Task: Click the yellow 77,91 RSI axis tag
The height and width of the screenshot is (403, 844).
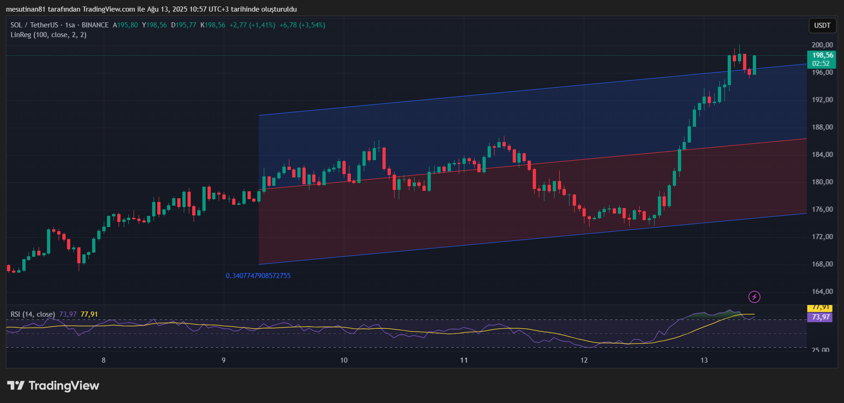Action: click(x=820, y=308)
